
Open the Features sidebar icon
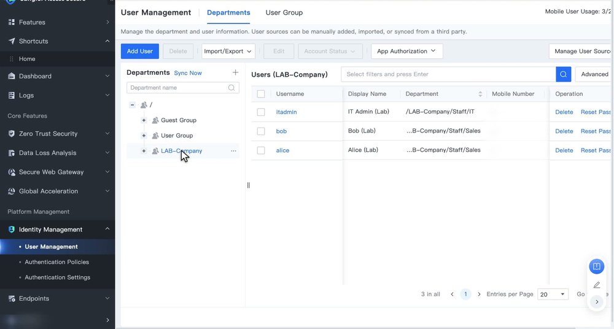coord(11,22)
